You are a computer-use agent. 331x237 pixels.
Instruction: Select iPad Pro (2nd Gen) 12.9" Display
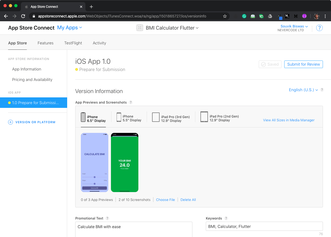[x=220, y=117]
